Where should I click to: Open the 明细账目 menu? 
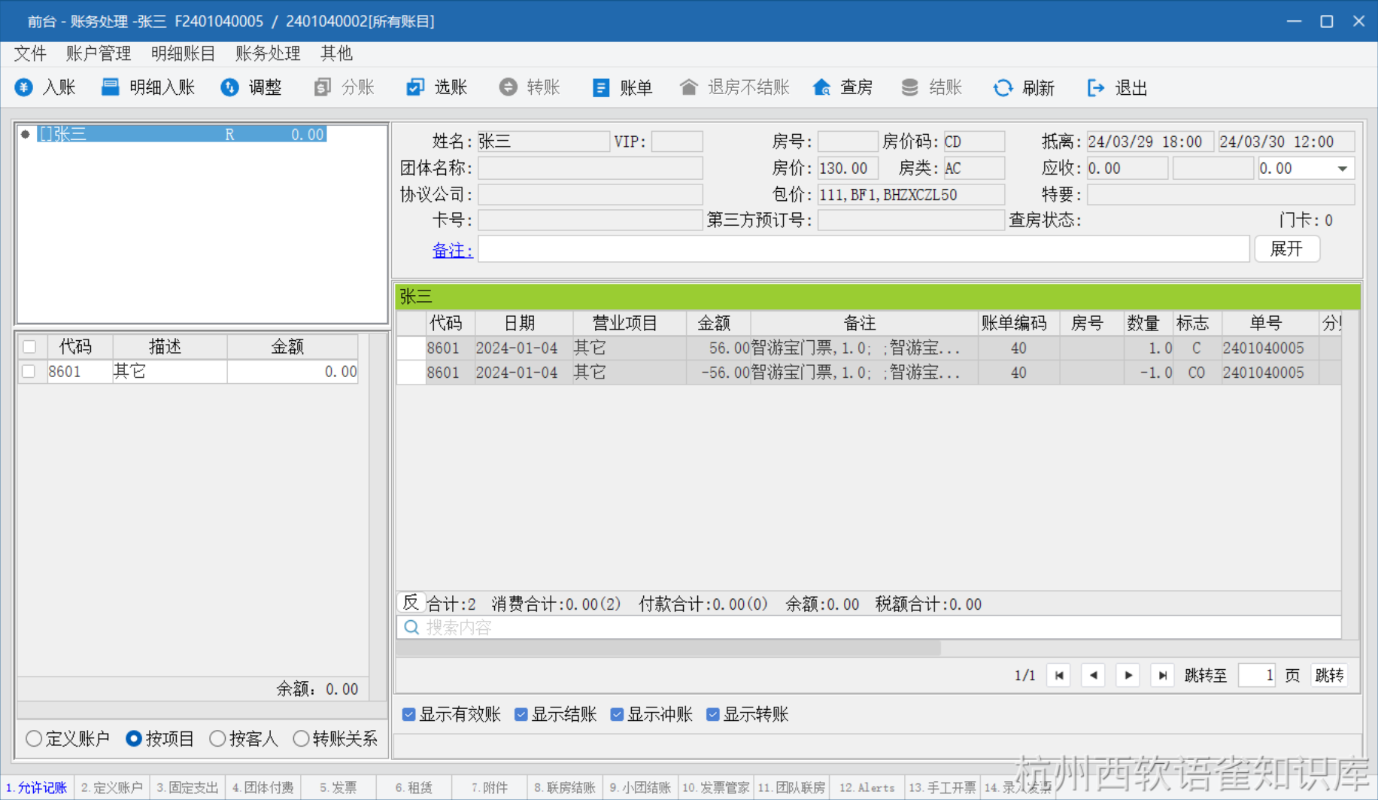[x=184, y=53]
